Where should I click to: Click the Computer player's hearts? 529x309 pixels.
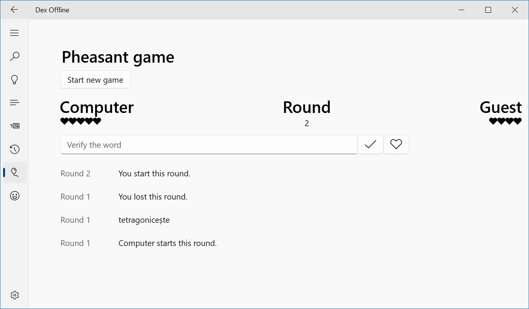(81, 121)
